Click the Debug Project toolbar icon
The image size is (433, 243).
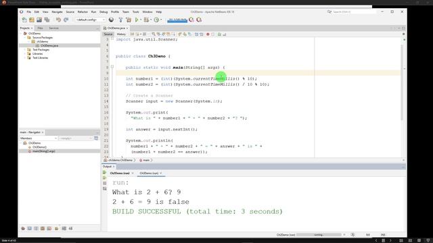pyautogui.click(x=146, y=20)
